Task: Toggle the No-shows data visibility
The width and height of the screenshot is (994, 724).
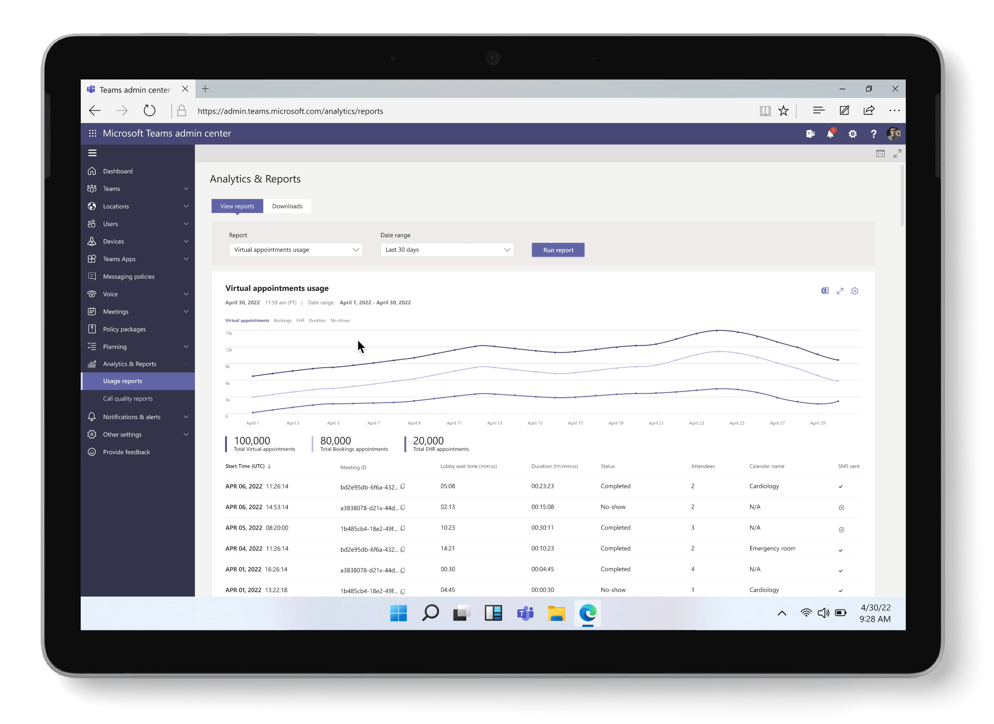Action: click(340, 320)
